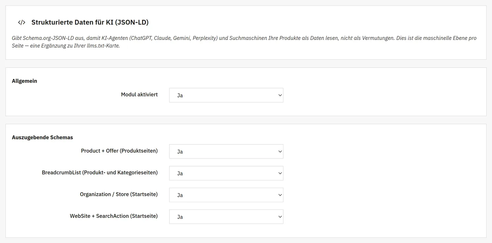Click the chevron arrow in Modul aktiviert select
The image size is (492, 243).
pos(280,95)
